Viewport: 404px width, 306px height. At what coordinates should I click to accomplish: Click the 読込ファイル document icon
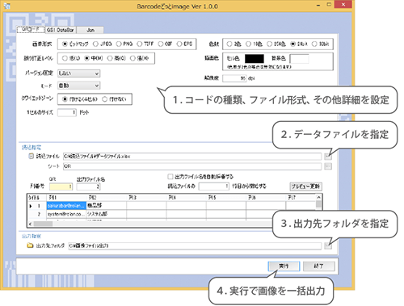[32, 156]
